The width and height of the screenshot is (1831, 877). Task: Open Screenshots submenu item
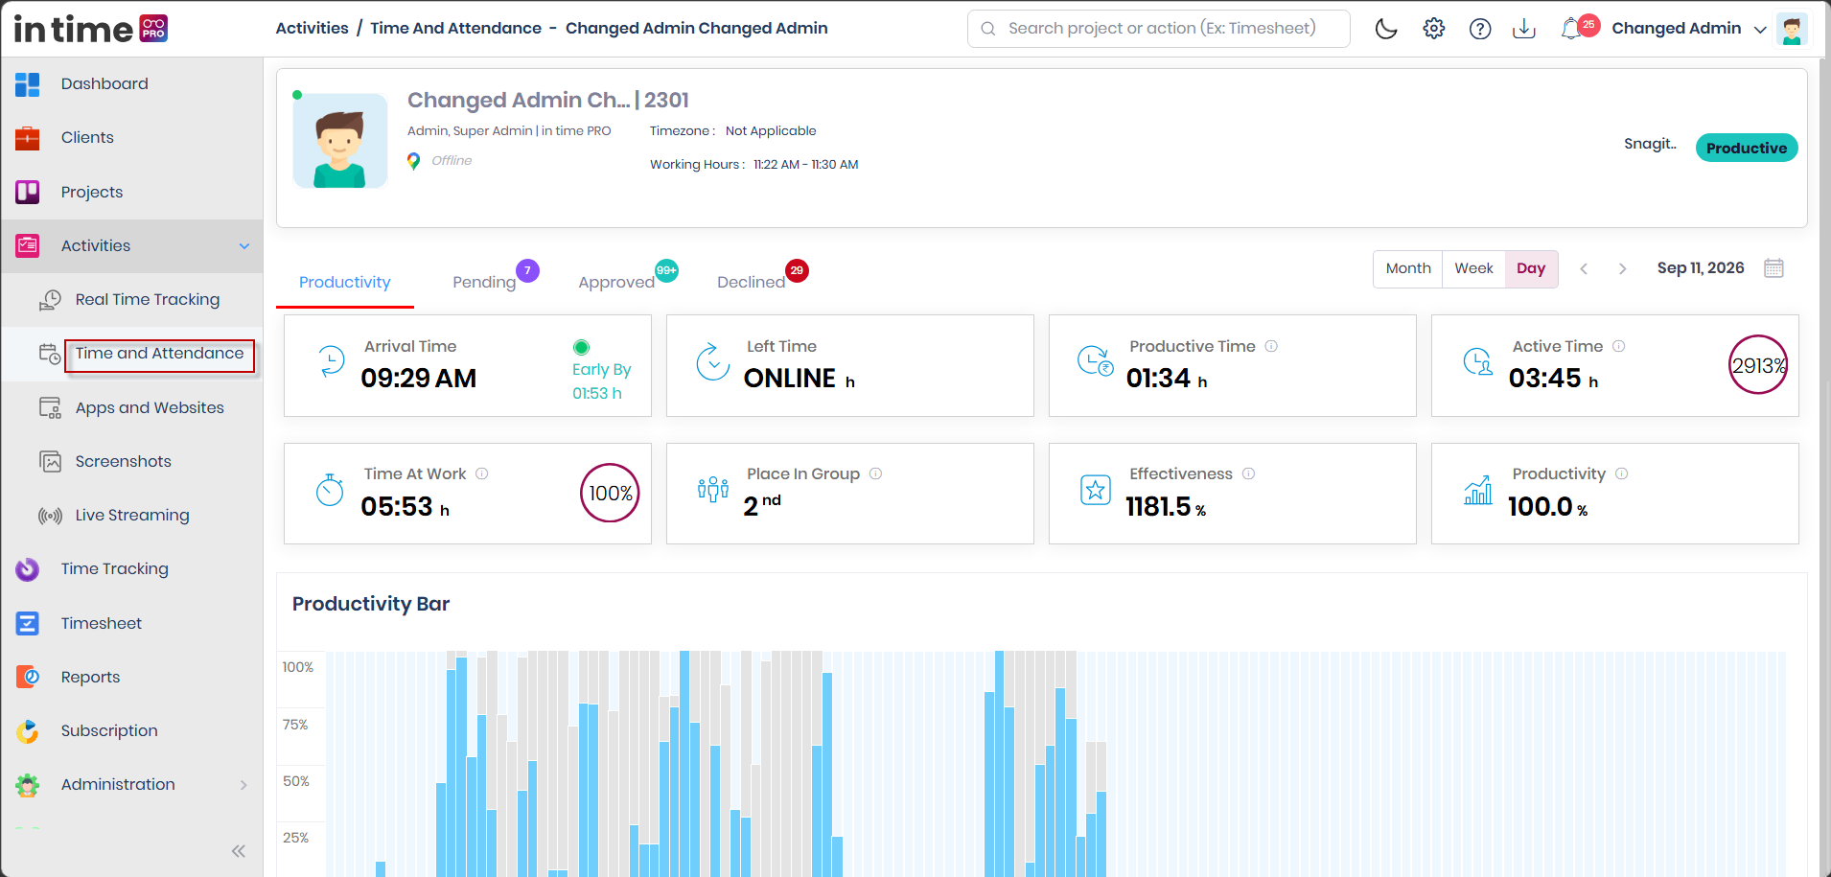[124, 461]
